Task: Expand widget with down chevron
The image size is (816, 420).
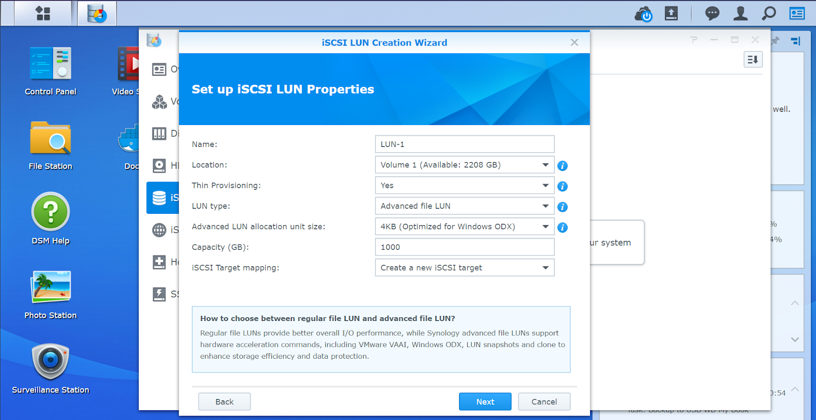Action: 795,339
